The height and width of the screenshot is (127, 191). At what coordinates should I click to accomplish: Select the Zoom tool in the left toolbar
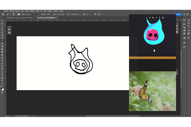[2, 80]
